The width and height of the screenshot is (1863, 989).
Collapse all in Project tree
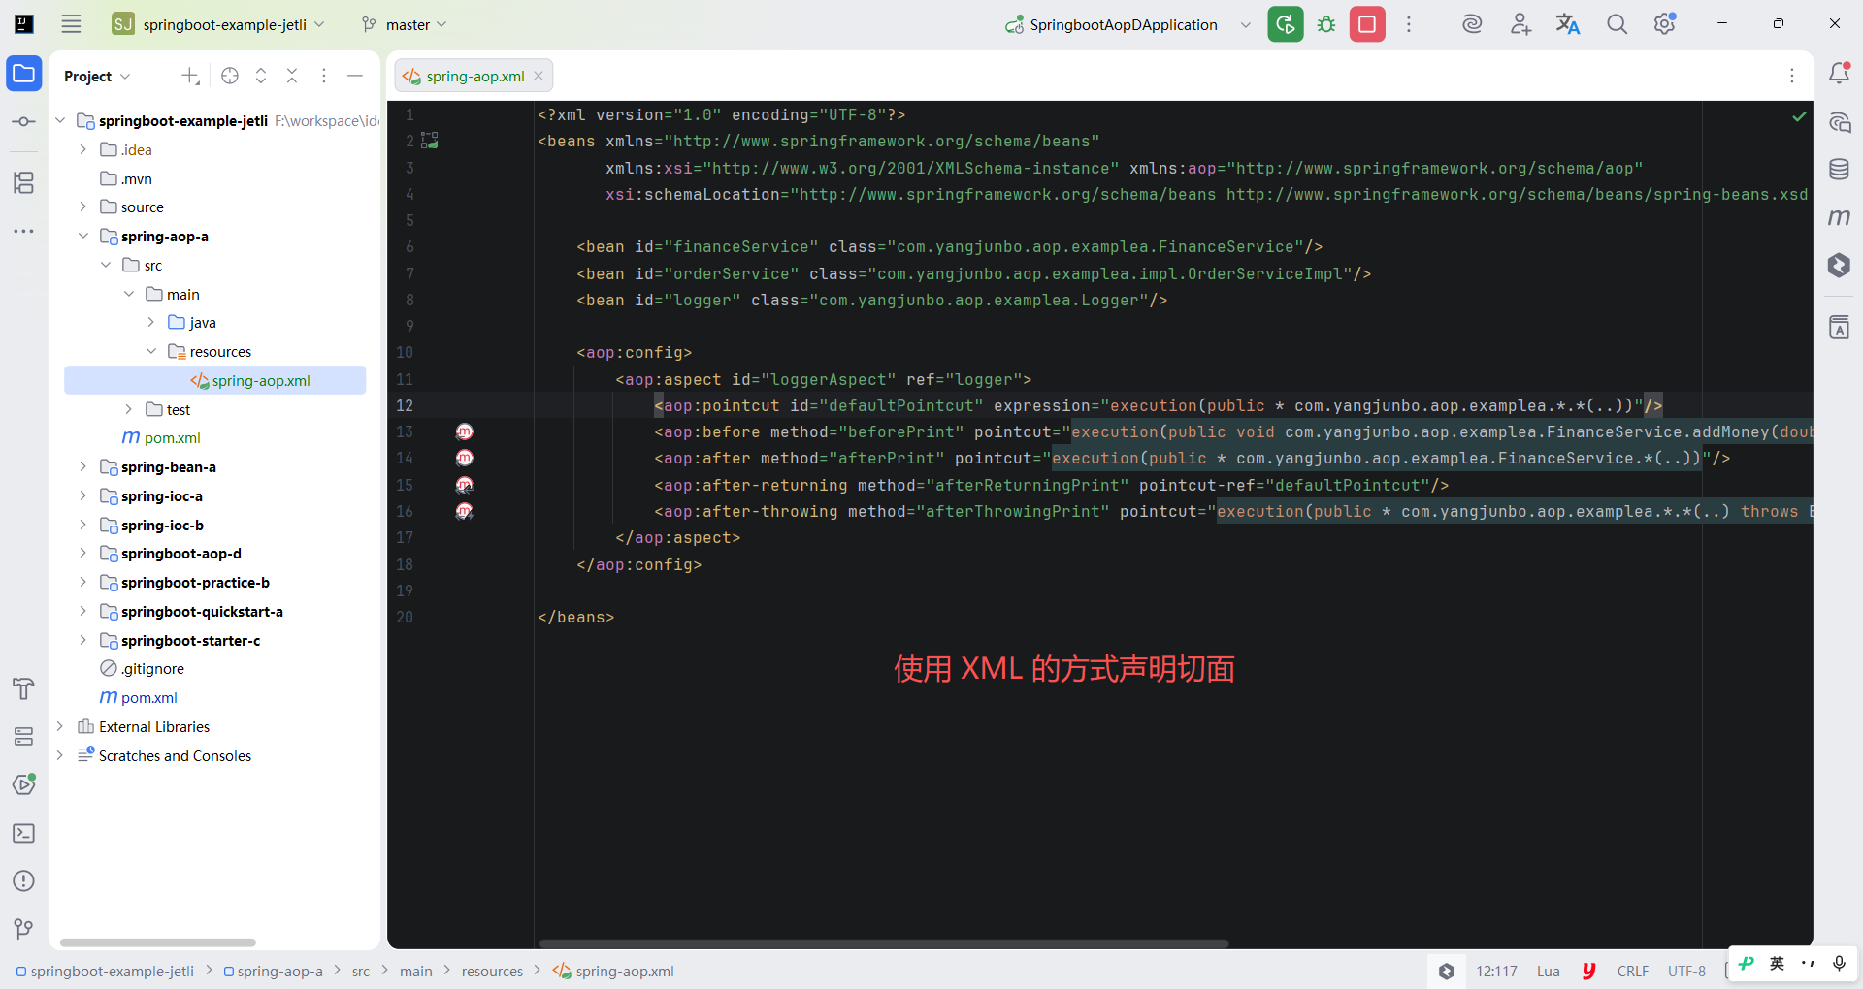click(292, 76)
